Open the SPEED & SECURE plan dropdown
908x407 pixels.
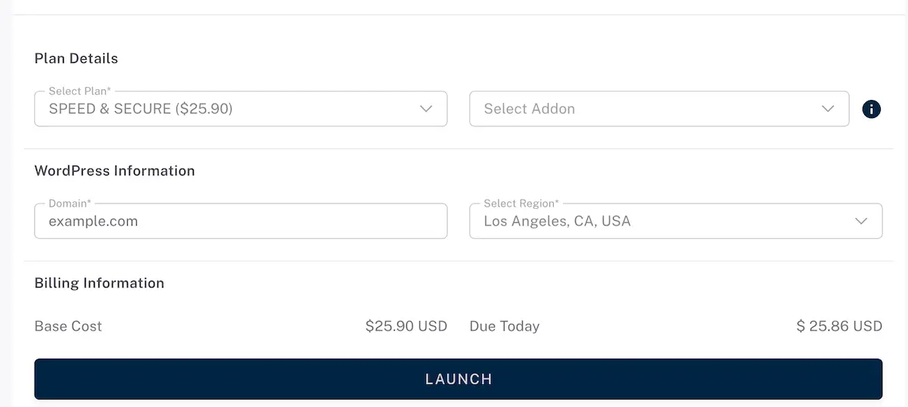241,109
